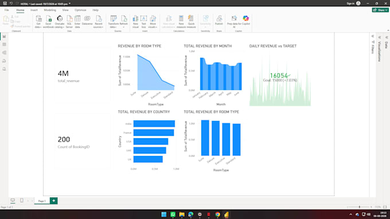390x219 pixels.
Task: Select the 4M total_revenue card
Action: [x=83, y=76]
